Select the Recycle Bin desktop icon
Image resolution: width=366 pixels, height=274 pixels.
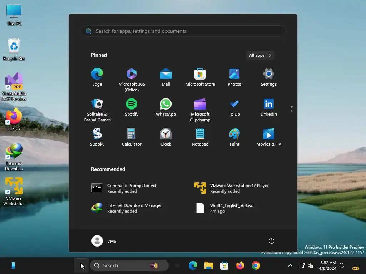[14, 49]
